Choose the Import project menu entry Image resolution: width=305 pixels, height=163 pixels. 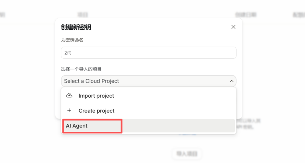[x=96, y=96]
